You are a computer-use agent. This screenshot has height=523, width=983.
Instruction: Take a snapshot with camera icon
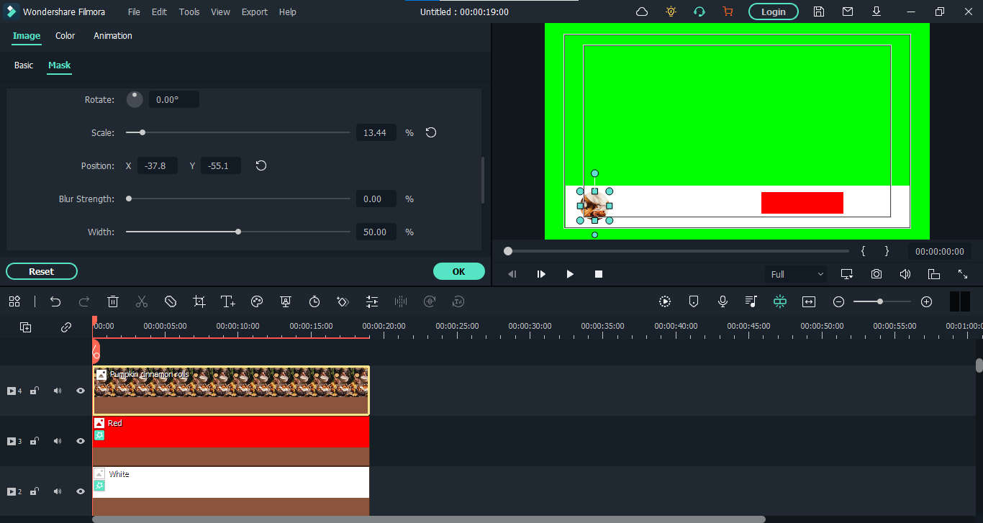[x=876, y=274]
